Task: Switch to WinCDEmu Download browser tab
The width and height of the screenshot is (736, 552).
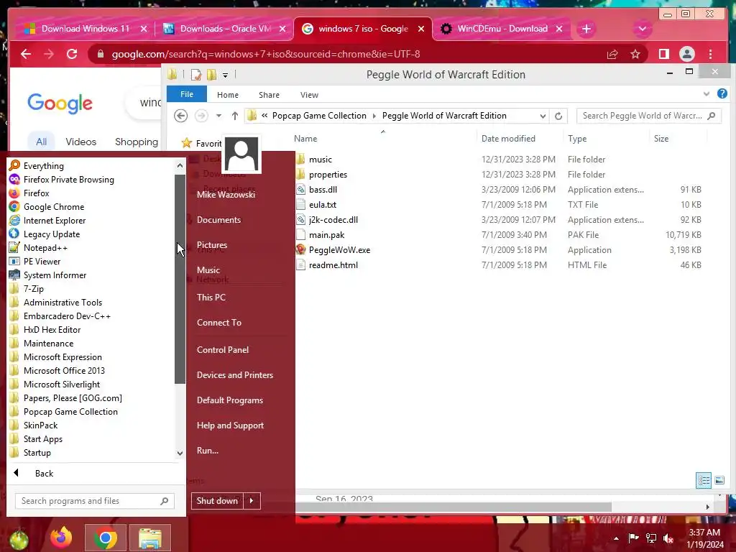Action: pyautogui.click(x=501, y=29)
